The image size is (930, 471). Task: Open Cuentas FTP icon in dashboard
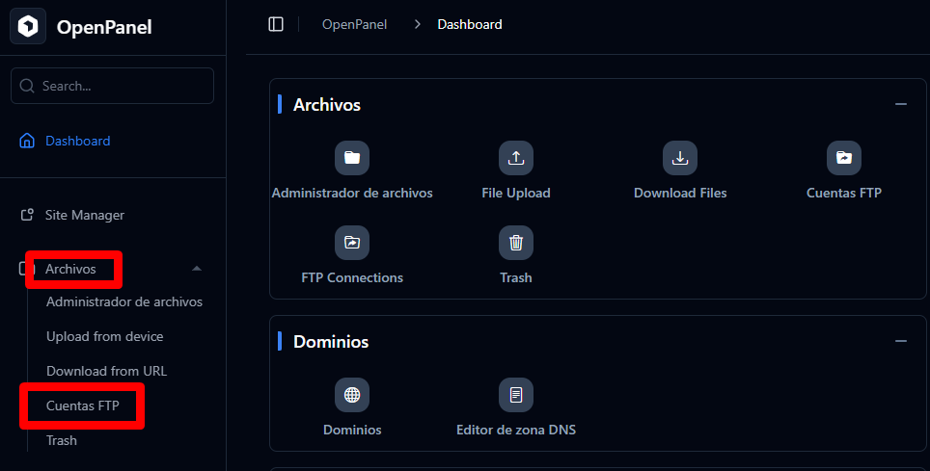(844, 158)
